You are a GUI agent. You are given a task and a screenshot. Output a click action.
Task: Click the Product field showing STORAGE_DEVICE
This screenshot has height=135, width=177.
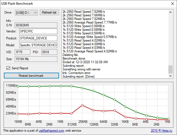[x=38, y=38]
